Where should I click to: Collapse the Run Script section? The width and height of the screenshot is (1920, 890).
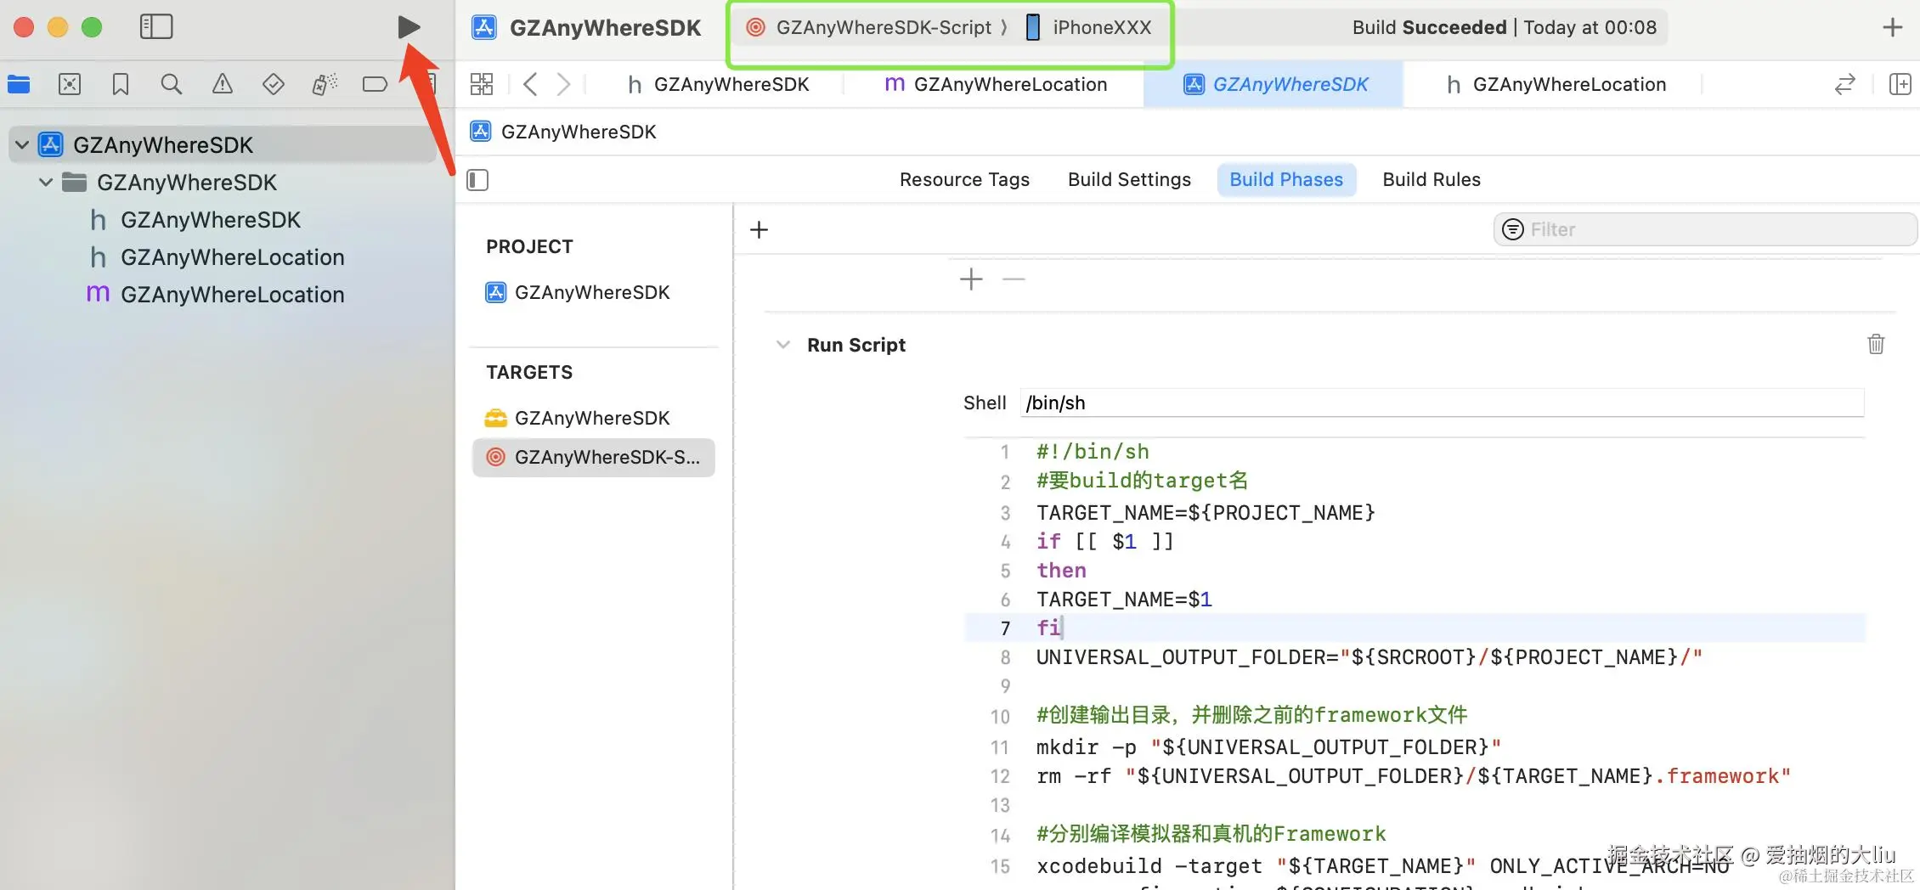pyautogui.click(x=783, y=345)
